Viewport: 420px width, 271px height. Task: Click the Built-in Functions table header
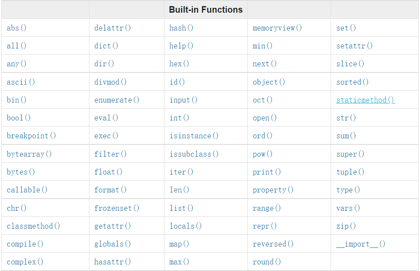206,10
